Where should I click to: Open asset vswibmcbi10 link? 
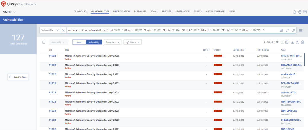tap(288, 74)
